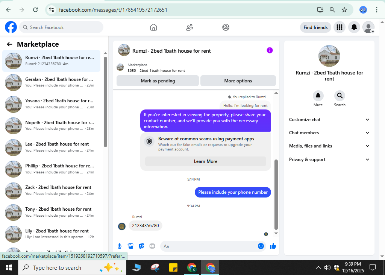Open the Tony house for rent chat
The image size is (385, 275).
pos(51,212)
